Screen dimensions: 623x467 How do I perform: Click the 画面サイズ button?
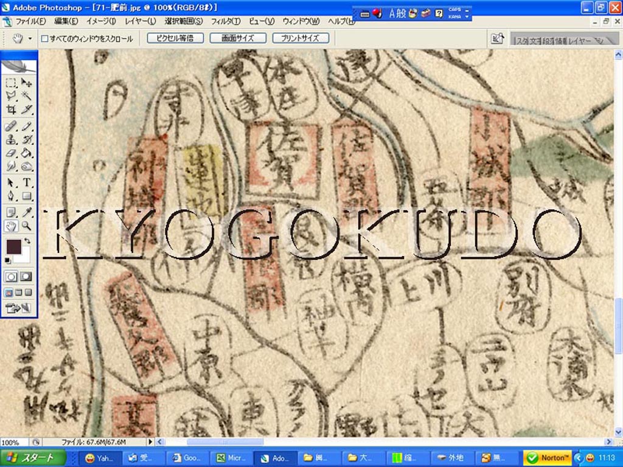238,38
